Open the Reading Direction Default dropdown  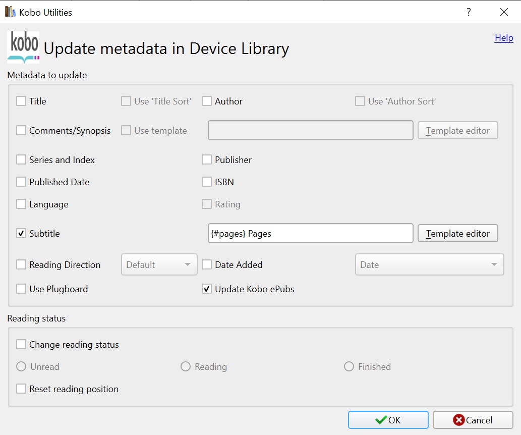(159, 265)
